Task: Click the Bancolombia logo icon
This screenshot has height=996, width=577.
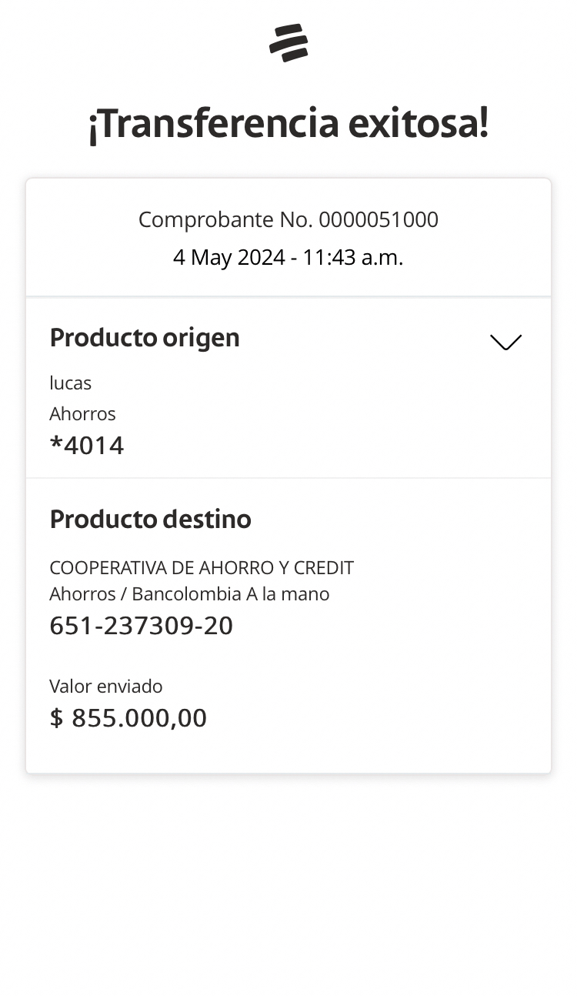Action: click(x=288, y=43)
